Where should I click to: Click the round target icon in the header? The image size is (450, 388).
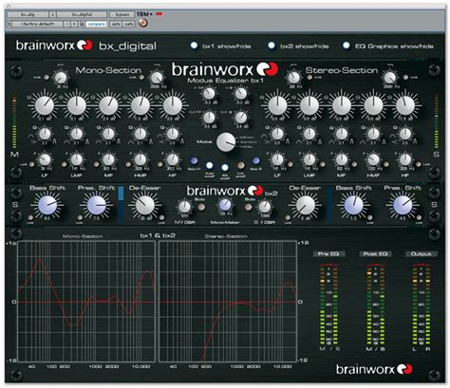143,23
